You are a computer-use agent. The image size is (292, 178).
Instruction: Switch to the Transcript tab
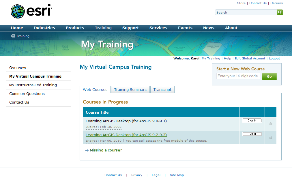point(162,89)
